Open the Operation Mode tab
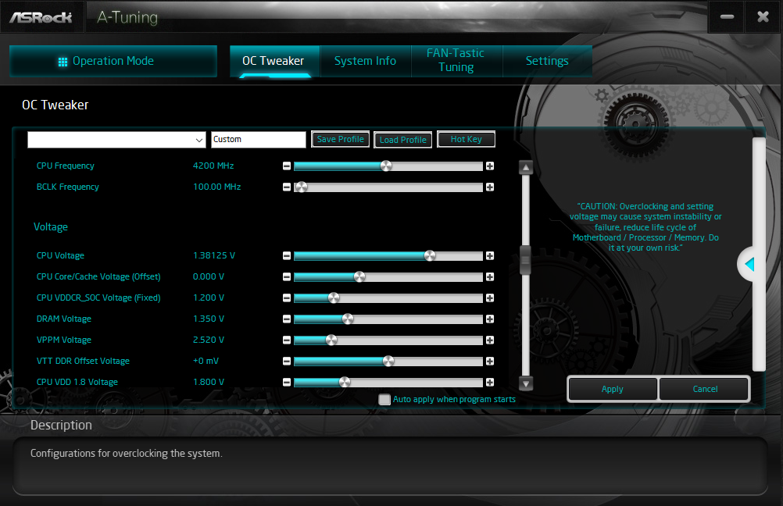The height and width of the screenshot is (506, 783). (x=113, y=61)
